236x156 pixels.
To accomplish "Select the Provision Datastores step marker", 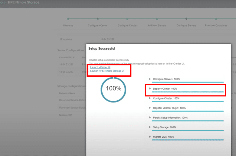I will click(216, 19).
